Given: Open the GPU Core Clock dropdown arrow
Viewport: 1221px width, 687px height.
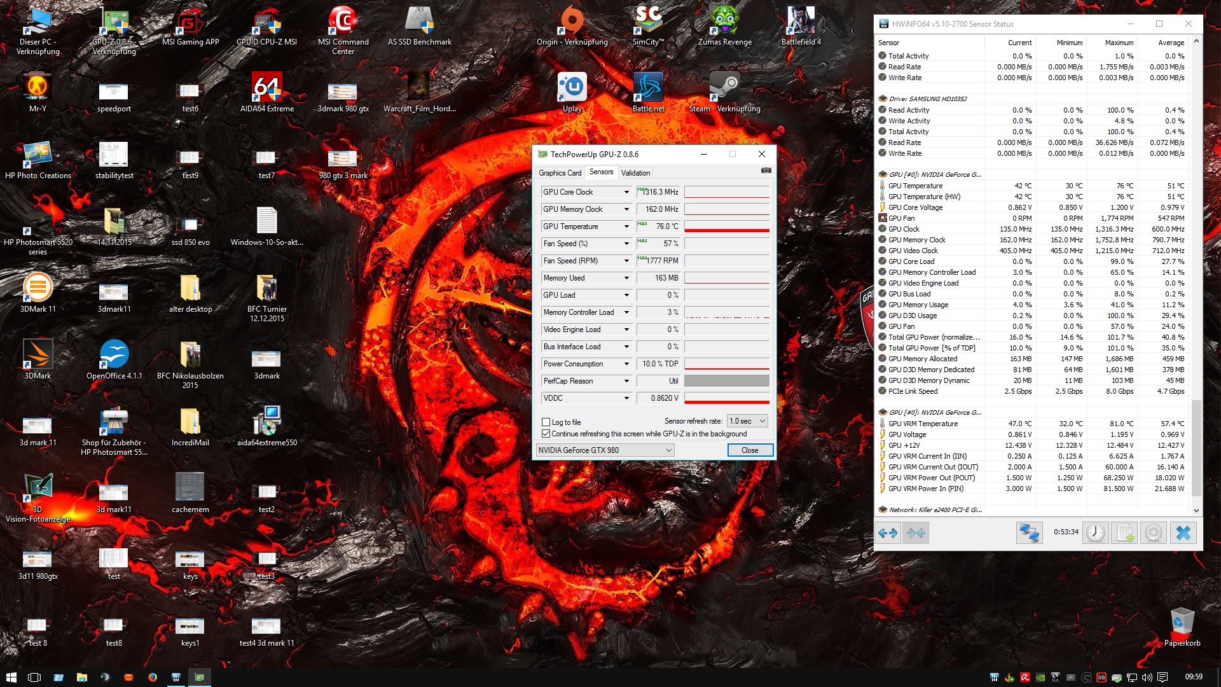Looking at the screenshot, I should [x=626, y=192].
